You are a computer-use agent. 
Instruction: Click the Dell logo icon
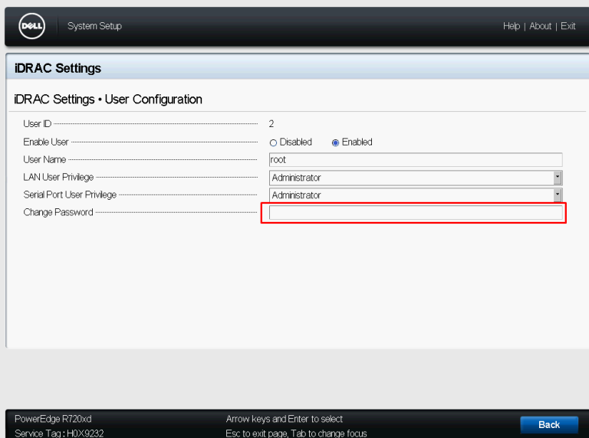(x=31, y=26)
